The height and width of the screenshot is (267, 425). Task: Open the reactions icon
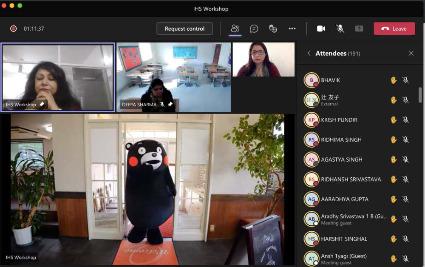click(273, 28)
